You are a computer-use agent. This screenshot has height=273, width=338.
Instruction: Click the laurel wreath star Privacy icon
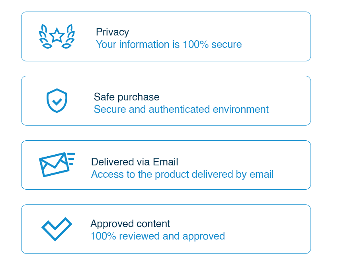click(57, 36)
